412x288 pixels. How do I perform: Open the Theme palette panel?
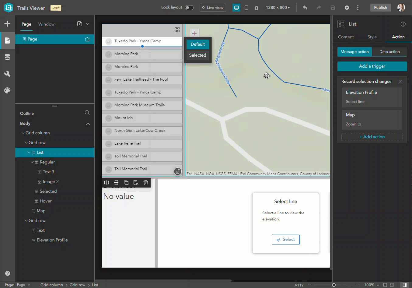click(7, 90)
